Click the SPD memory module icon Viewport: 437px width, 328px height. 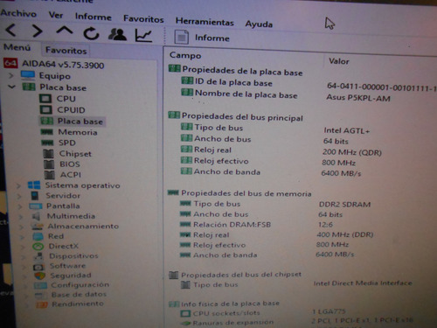pos(47,143)
